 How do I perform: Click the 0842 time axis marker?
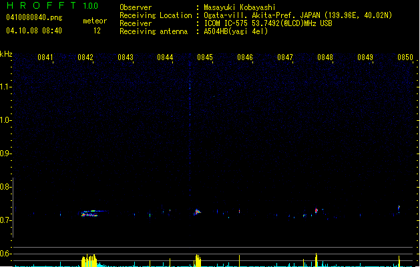point(85,57)
